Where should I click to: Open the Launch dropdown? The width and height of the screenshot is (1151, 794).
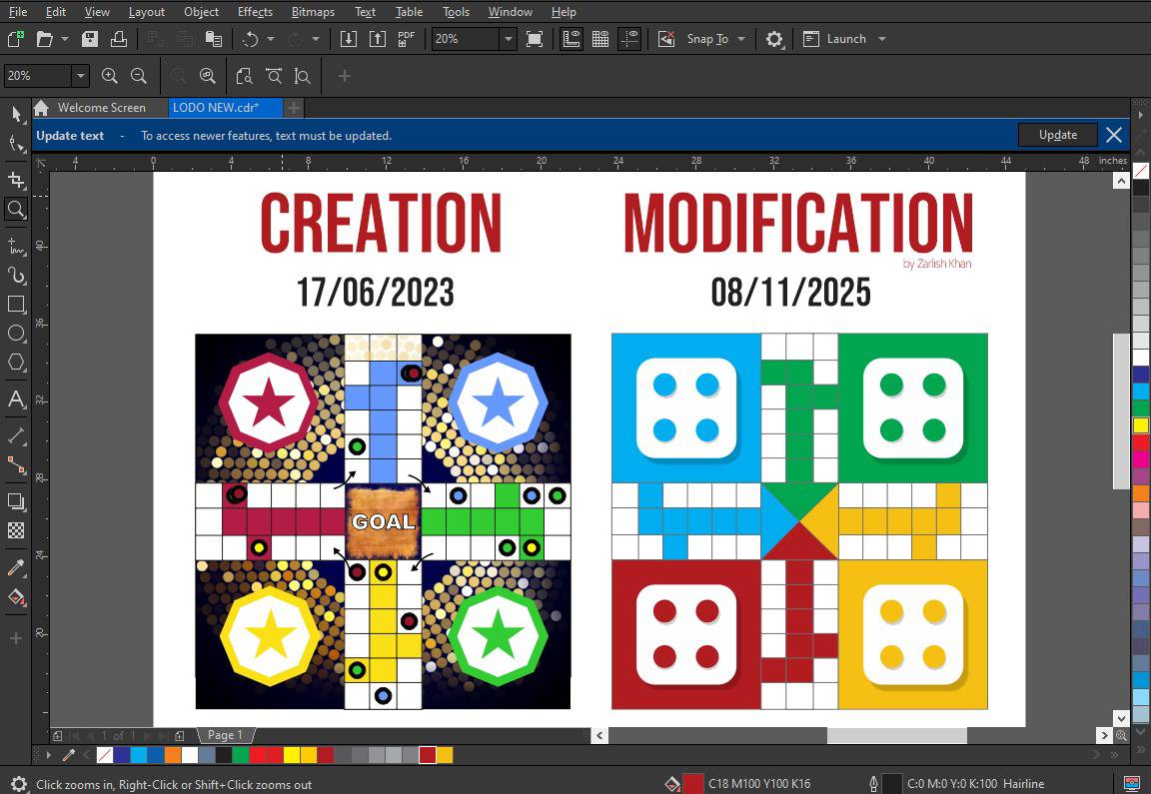[882, 39]
